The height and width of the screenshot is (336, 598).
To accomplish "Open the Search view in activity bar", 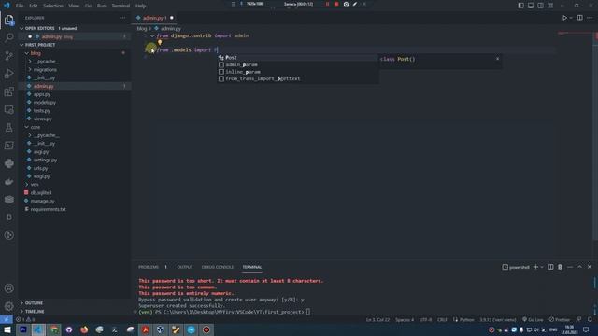I will [8, 37].
